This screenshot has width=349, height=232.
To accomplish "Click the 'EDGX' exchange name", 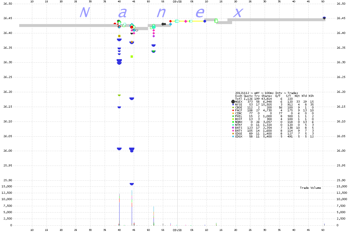I will [239, 137].
